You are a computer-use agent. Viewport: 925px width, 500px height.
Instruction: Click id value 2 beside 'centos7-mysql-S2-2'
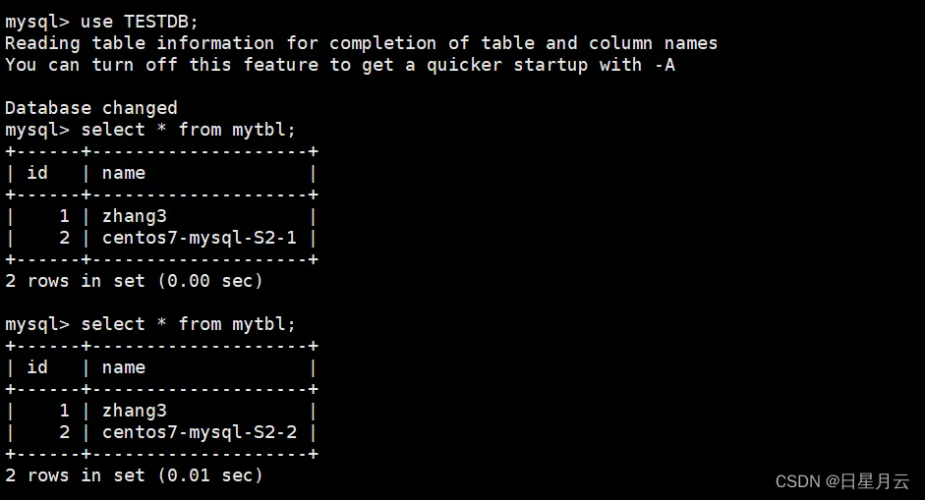click(x=64, y=432)
